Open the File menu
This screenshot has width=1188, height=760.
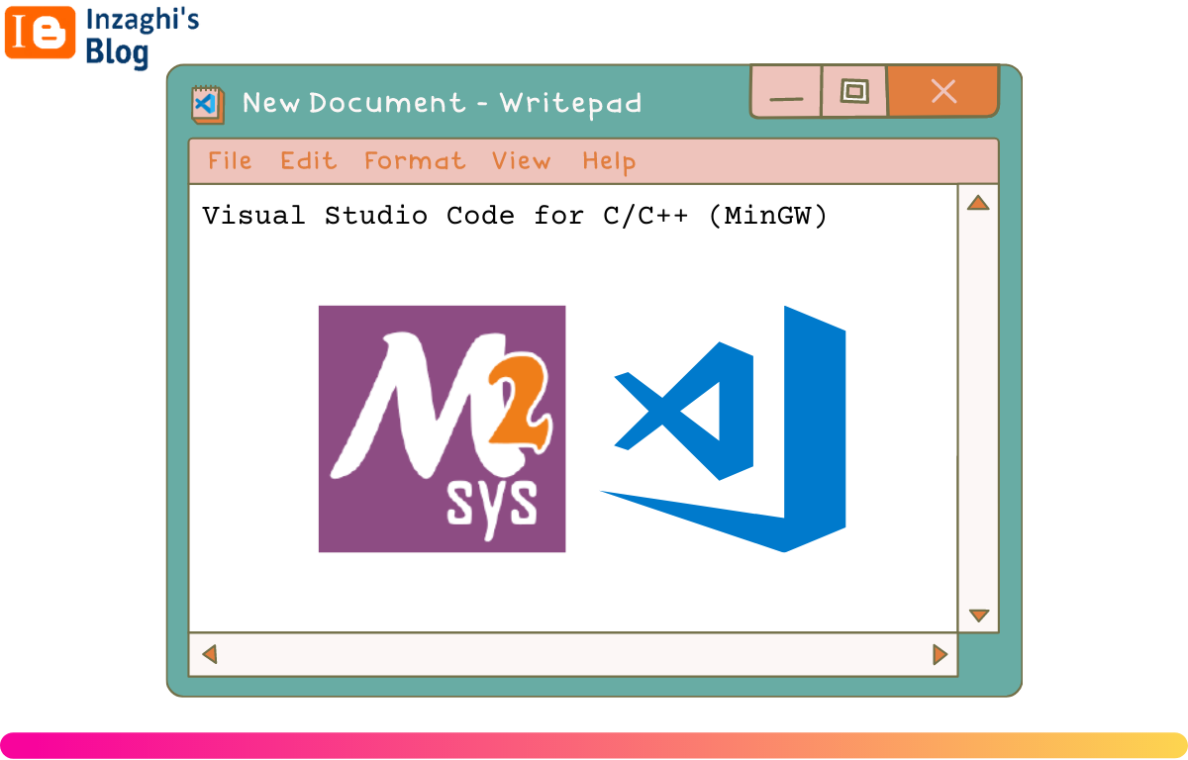coord(229,160)
